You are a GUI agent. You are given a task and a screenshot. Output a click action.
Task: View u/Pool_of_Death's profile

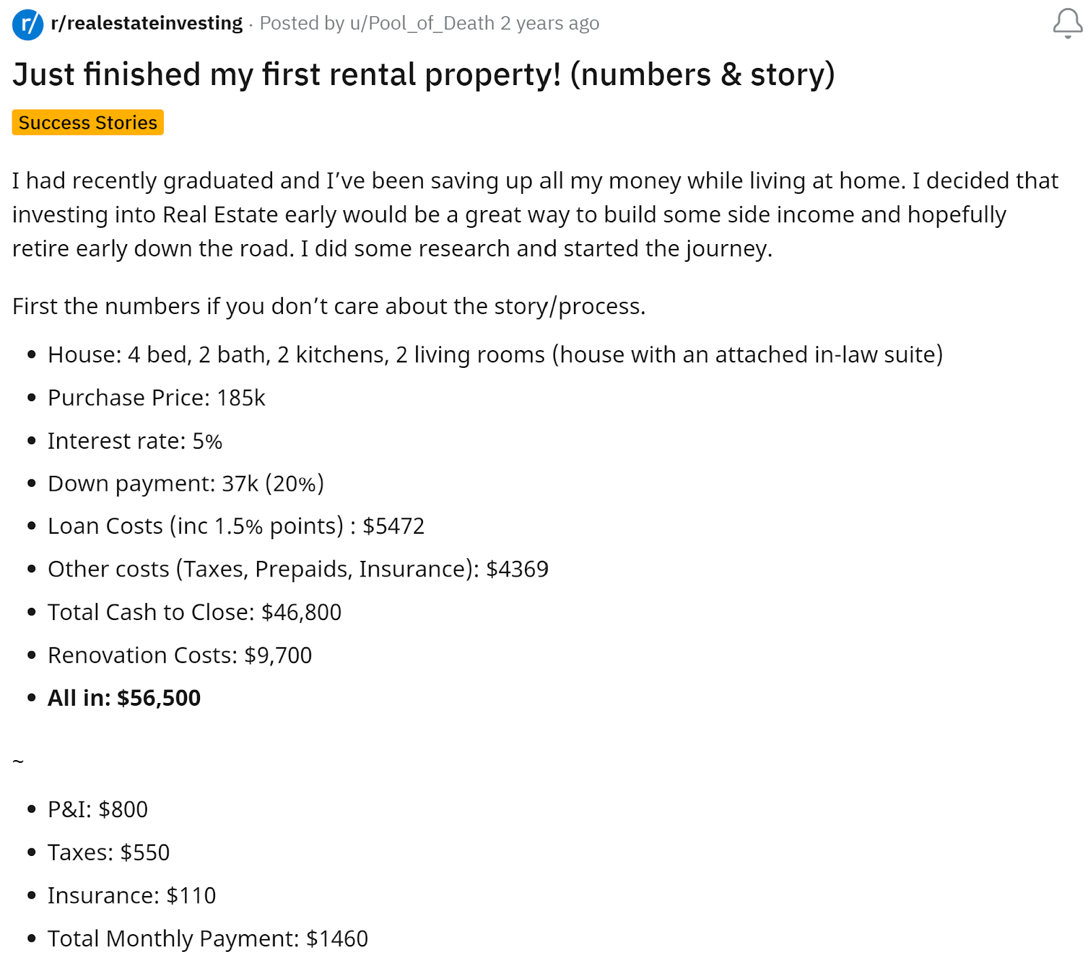coord(422,22)
